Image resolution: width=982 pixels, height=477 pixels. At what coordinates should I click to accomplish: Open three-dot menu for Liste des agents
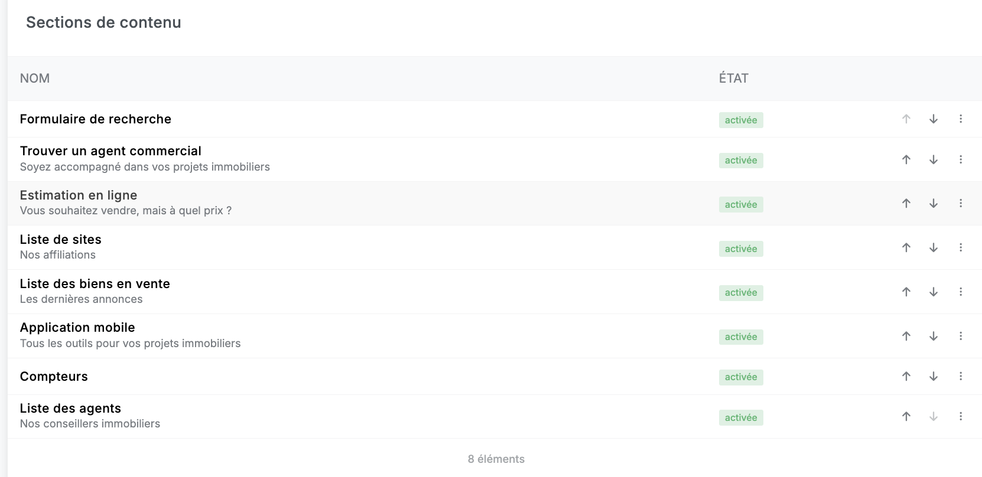961,416
